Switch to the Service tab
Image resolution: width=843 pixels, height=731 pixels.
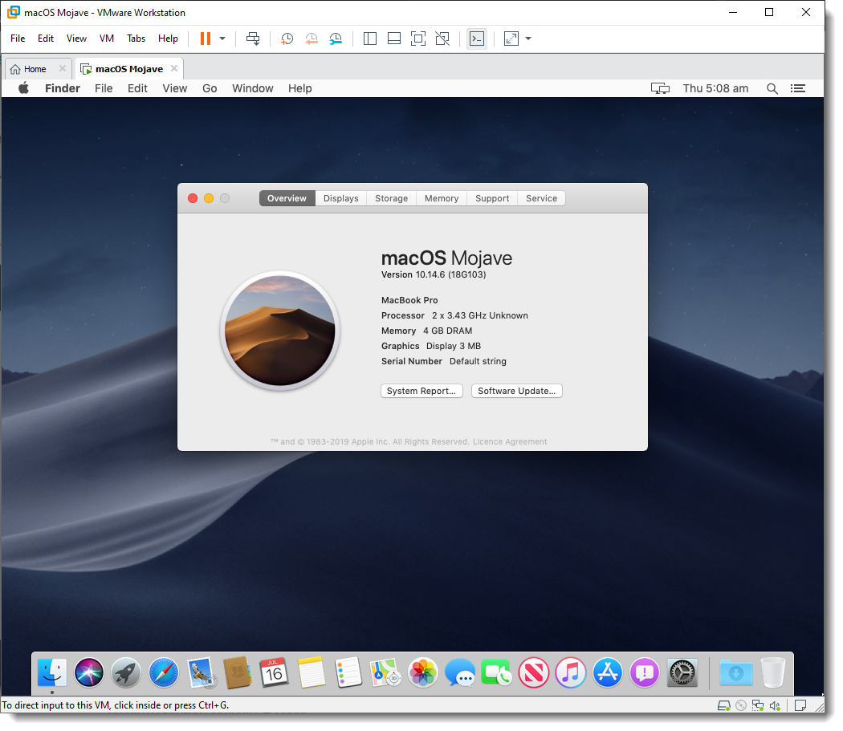pyautogui.click(x=541, y=198)
